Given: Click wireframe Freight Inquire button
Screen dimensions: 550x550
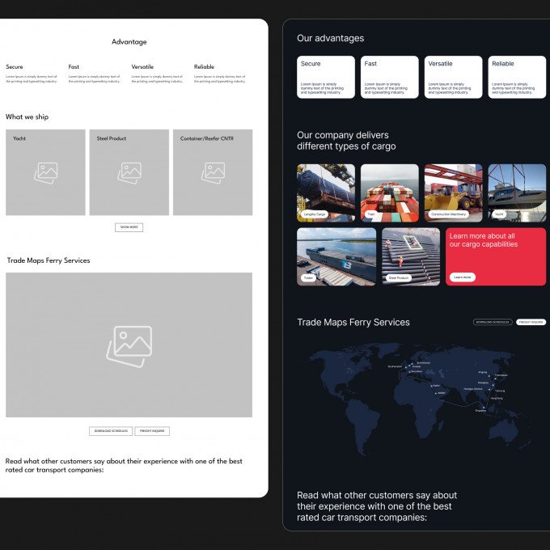Looking at the screenshot, I should [152, 431].
